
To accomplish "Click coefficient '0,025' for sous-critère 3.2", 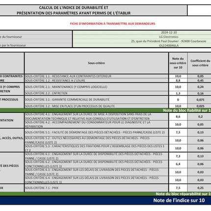I will [200, 106].
